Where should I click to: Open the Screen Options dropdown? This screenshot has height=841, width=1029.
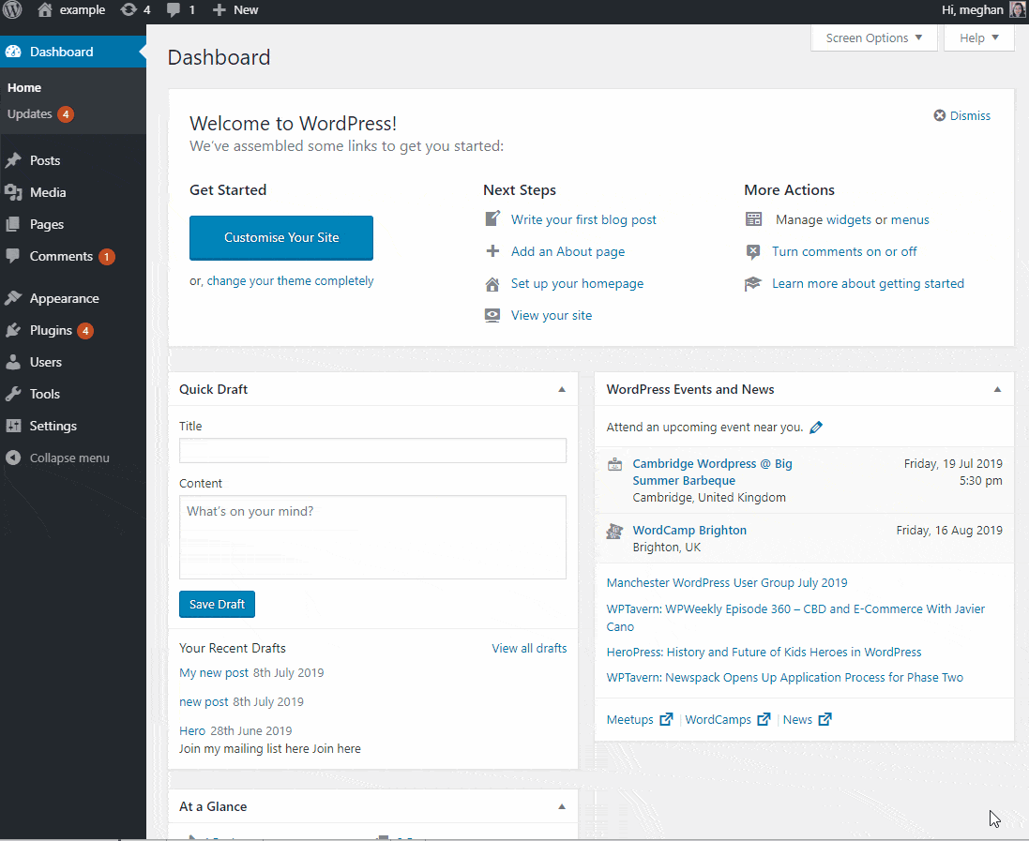(873, 38)
